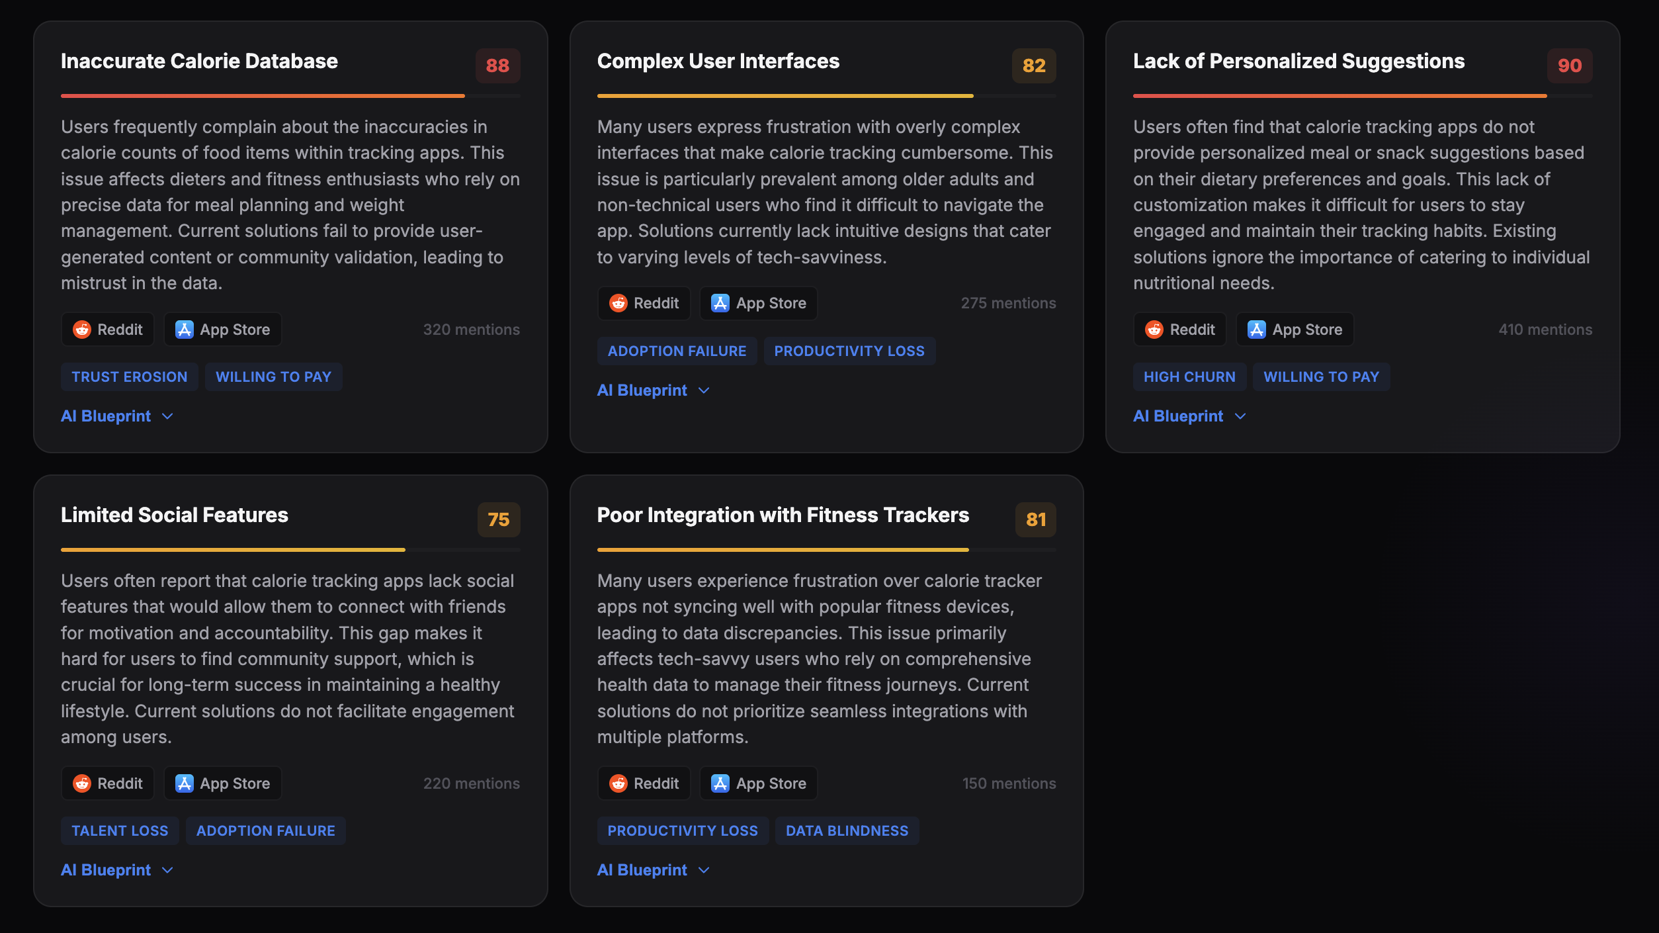
Task: Click Reddit icon in Complex User Interfaces card
Action: coord(618,303)
